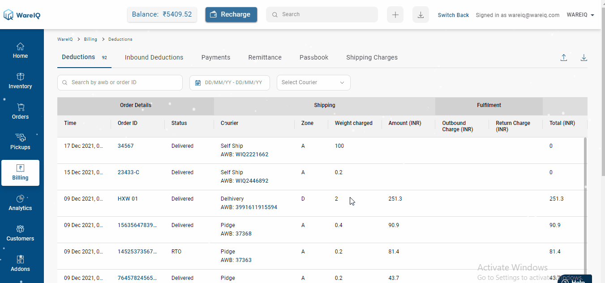This screenshot has height=283, width=605.
Task: Click the plus icon in top bar
Action: point(395,15)
